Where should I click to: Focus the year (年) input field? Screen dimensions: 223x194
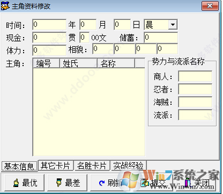[49, 24]
